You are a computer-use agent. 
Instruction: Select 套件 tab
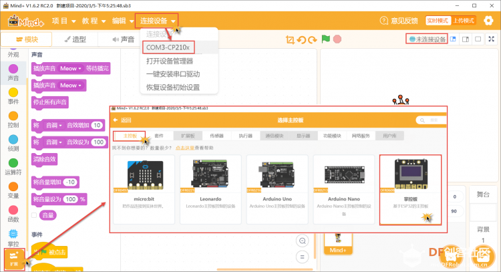click(x=159, y=136)
